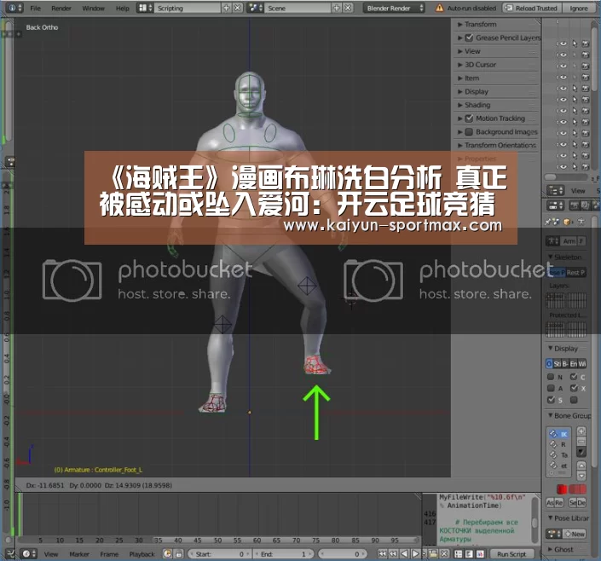Toggle the timeline lock time icon
601x561 pixels.
pos(179,553)
